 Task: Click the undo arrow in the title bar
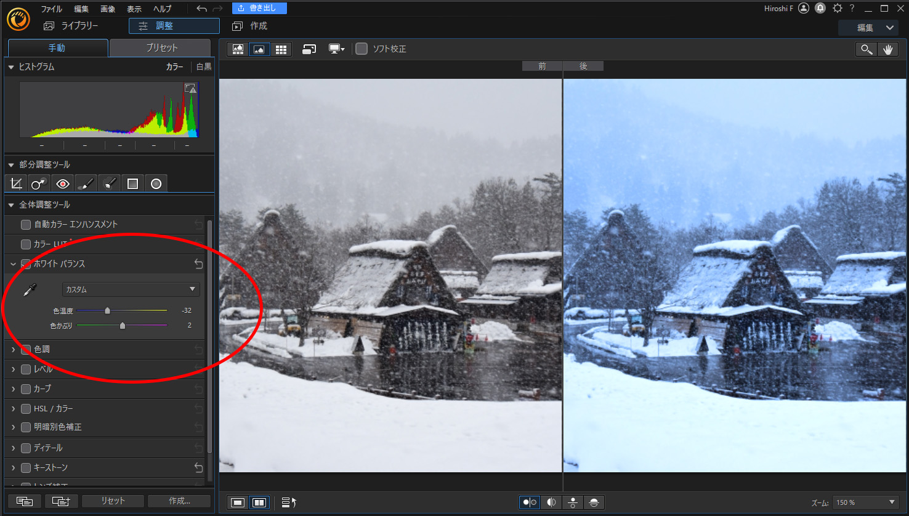(x=201, y=9)
